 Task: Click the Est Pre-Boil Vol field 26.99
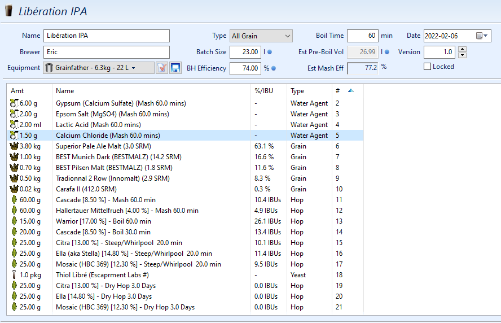click(x=363, y=52)
